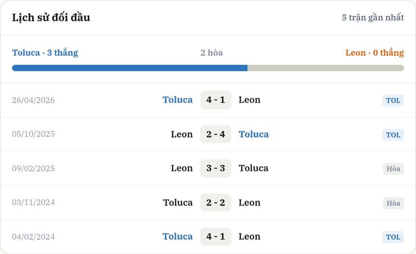The width and height of the screenshot is (416, 254).
Task: Open Leon team link in 03/11/2024 row
Action: pos(250,202)
